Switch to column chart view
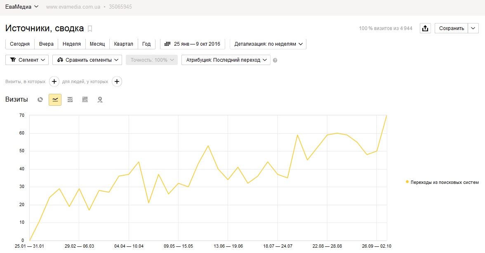The height and width of the screenshot is (253, 485). [85, 100]
